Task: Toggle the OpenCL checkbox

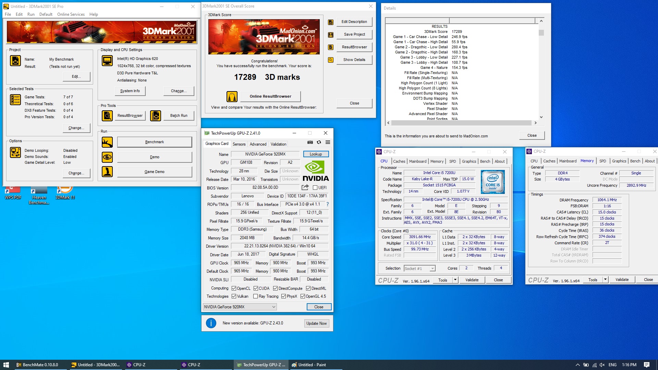Action: coord(234,288)
